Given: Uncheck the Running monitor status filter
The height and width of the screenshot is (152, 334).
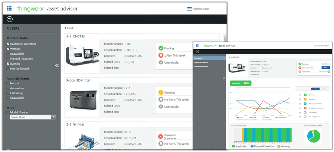Looking at the screenshot, I should (8, 64).
